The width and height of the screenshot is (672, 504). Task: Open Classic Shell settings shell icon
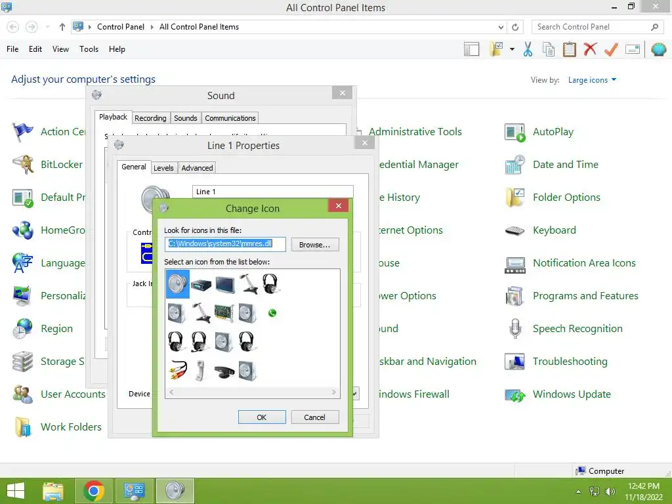click(x=659, y=49)
